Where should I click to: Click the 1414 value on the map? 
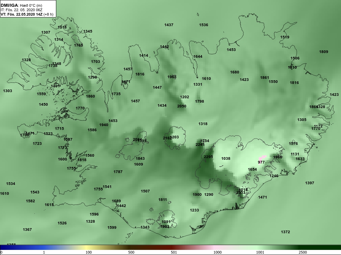tap(144, 56)
